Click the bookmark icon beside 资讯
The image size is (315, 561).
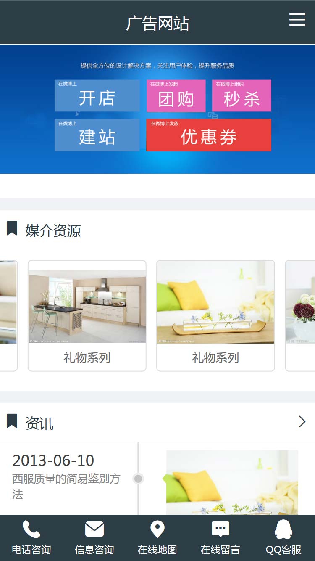click(12, 421)
